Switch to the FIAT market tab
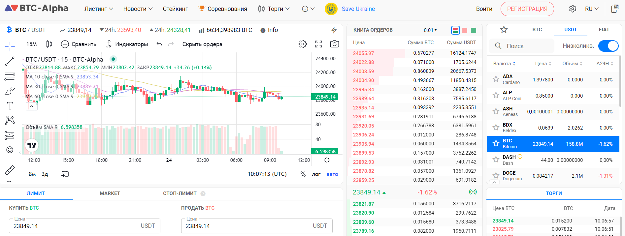 tap(604, 30)
